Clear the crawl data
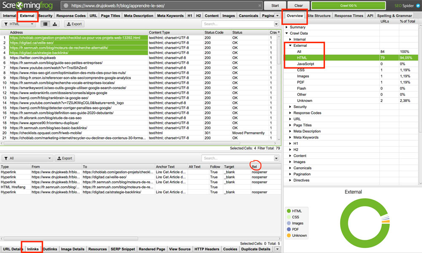 tap(298, 5)
